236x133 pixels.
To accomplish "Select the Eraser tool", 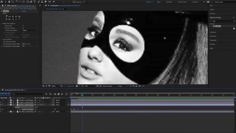I will (45, 2).
